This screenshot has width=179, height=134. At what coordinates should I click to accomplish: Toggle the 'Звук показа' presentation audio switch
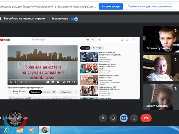point(75,19)
